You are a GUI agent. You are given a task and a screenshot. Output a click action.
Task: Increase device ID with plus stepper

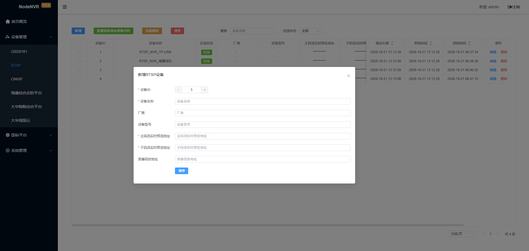point(204,90)
